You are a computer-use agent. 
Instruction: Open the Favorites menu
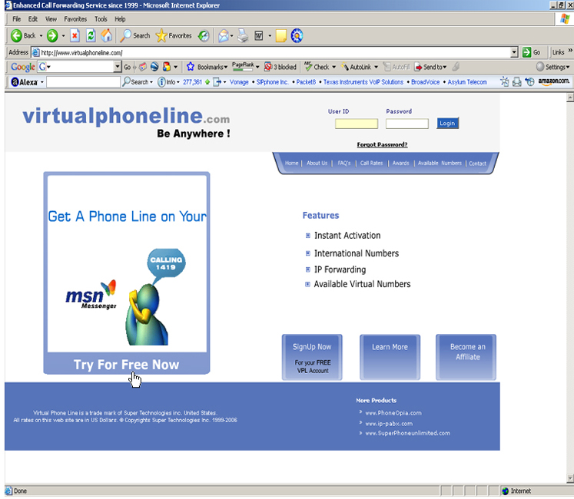point(75,19)
